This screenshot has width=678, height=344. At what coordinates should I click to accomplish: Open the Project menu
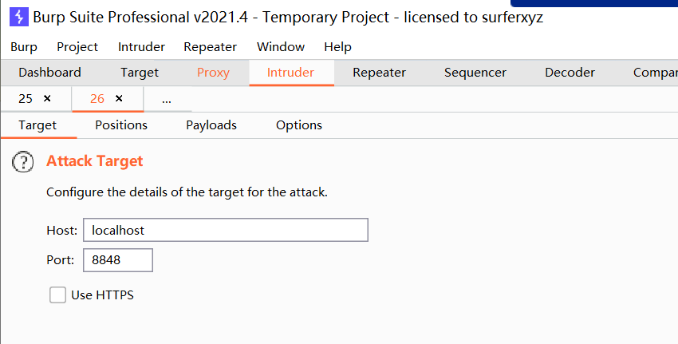click(x=77, y=47)
